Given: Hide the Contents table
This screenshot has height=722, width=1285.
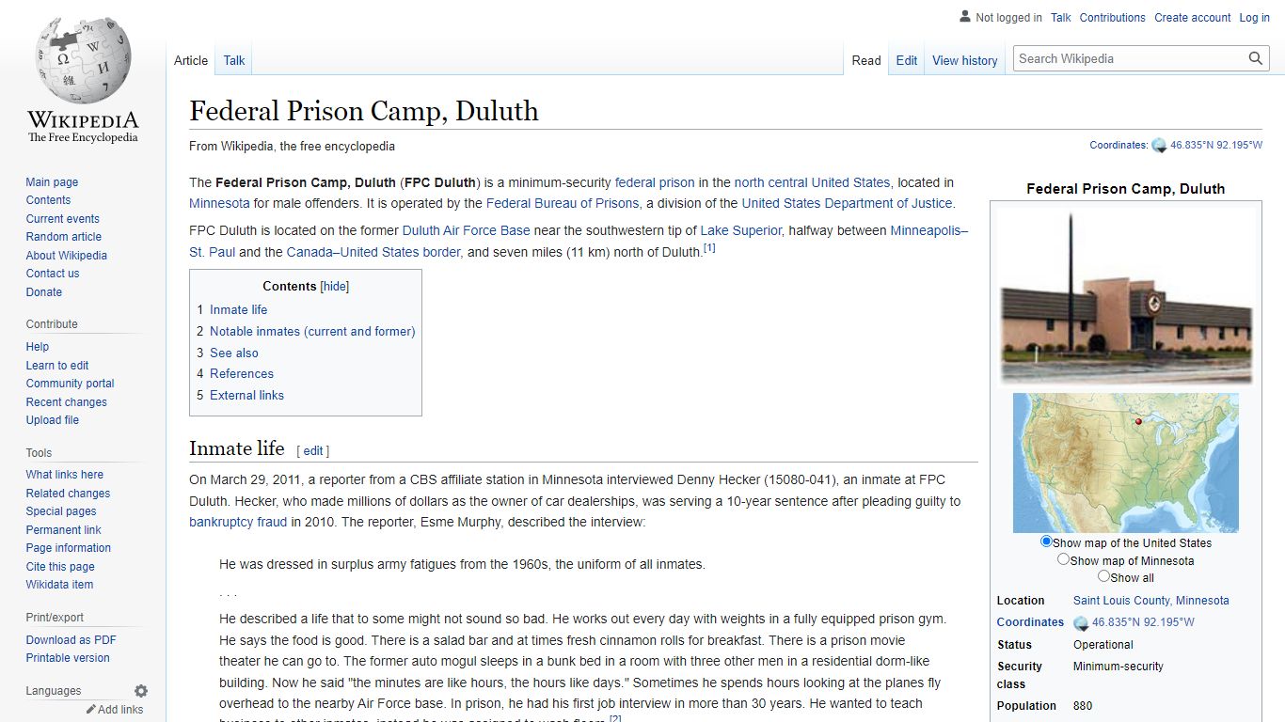Looking at the screenshot, I should [335, 287].
